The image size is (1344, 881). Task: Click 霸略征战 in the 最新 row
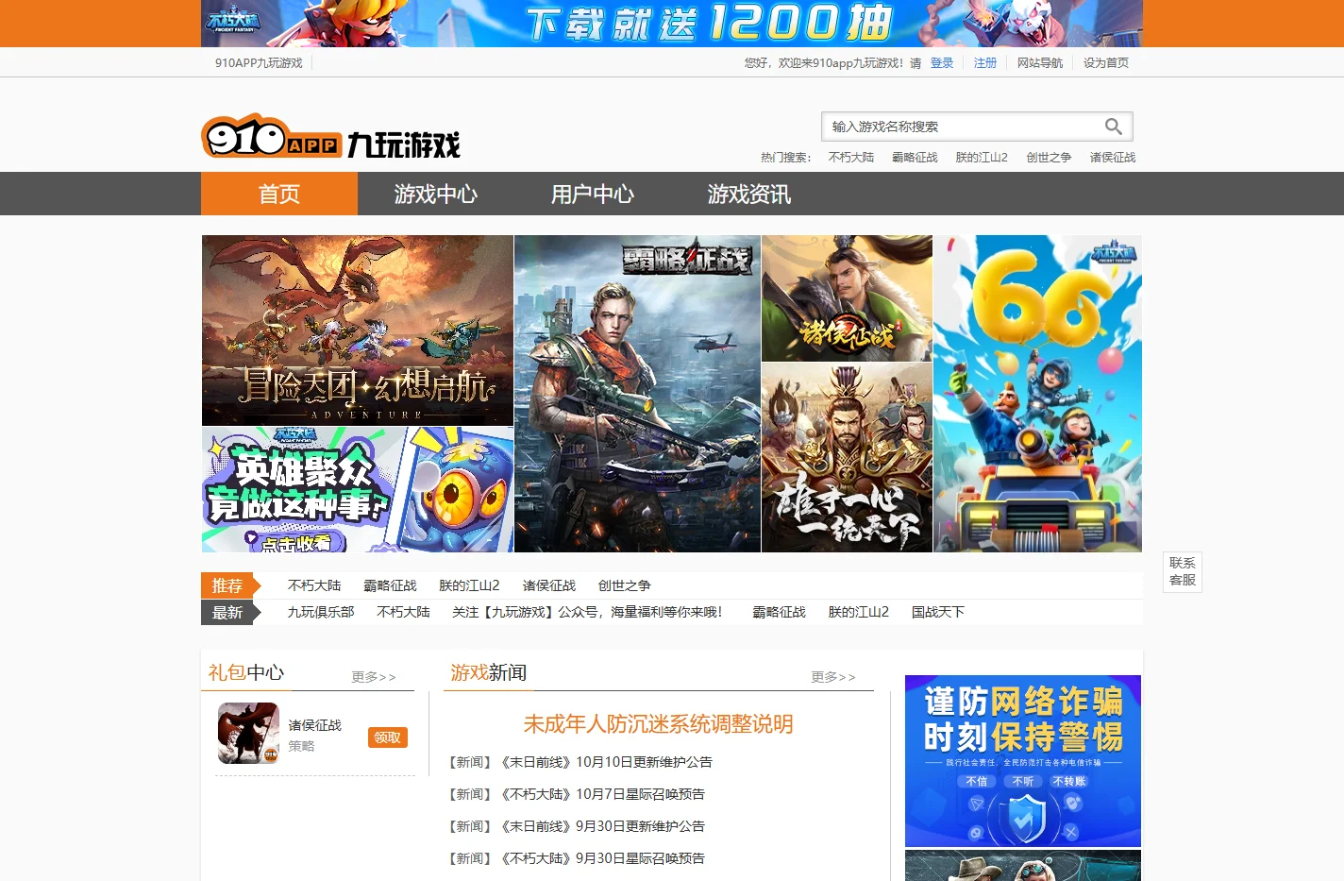[780, 612]
